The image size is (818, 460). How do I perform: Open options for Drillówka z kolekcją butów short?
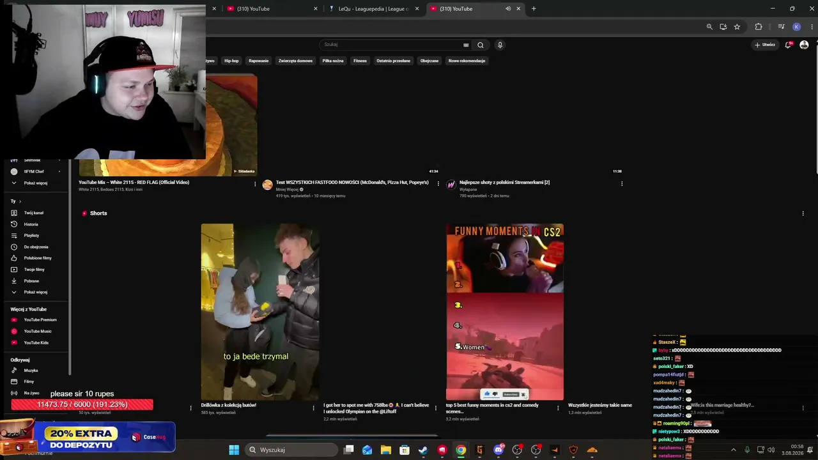pyautogui.click(x=313, y=408)
